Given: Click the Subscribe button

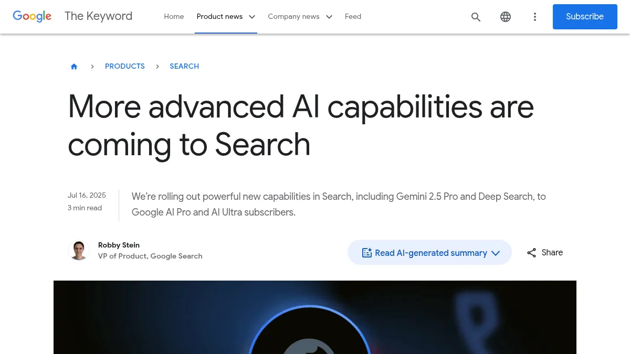Looking at the screenshot, I should click(585, 16).
